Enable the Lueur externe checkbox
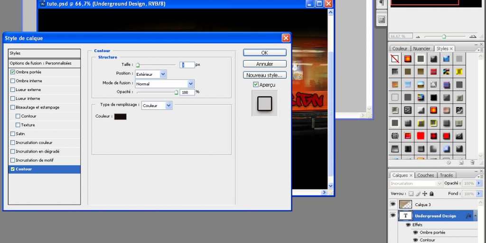Image resolution: width=486 pixels, height=243 pixels. [12, 90]
